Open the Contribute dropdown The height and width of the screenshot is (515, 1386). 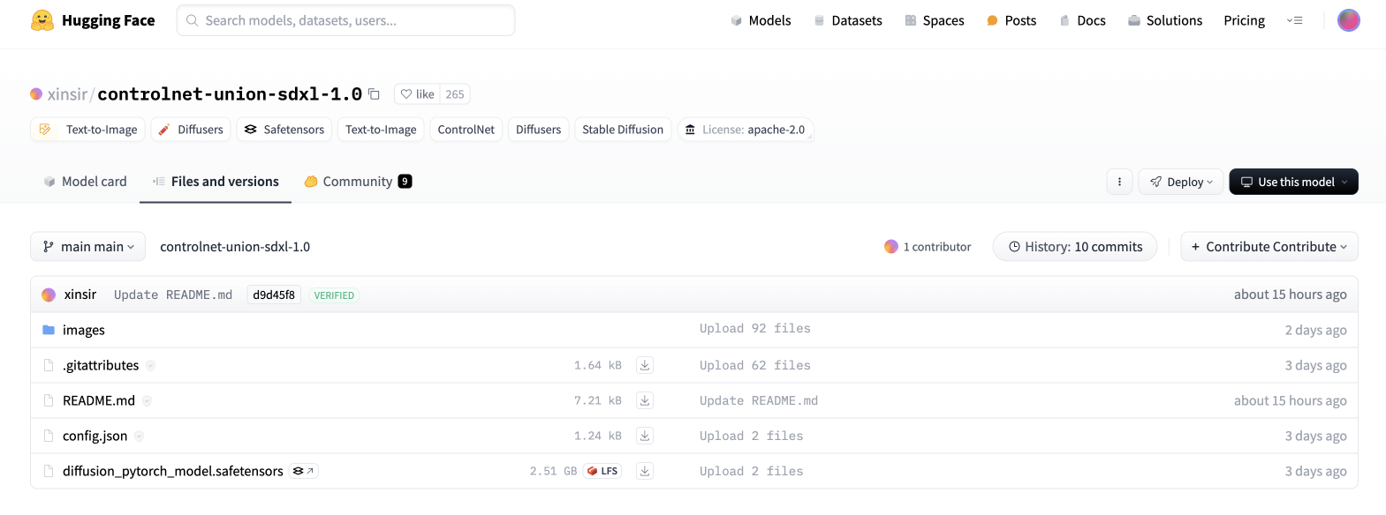(x=1269, y=247)
